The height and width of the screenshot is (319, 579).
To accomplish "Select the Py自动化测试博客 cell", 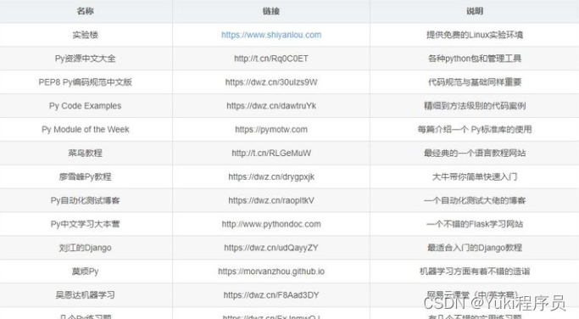I will (86, 200).
